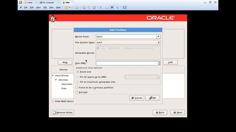Close the Home tab

click(x=36, y=3)
